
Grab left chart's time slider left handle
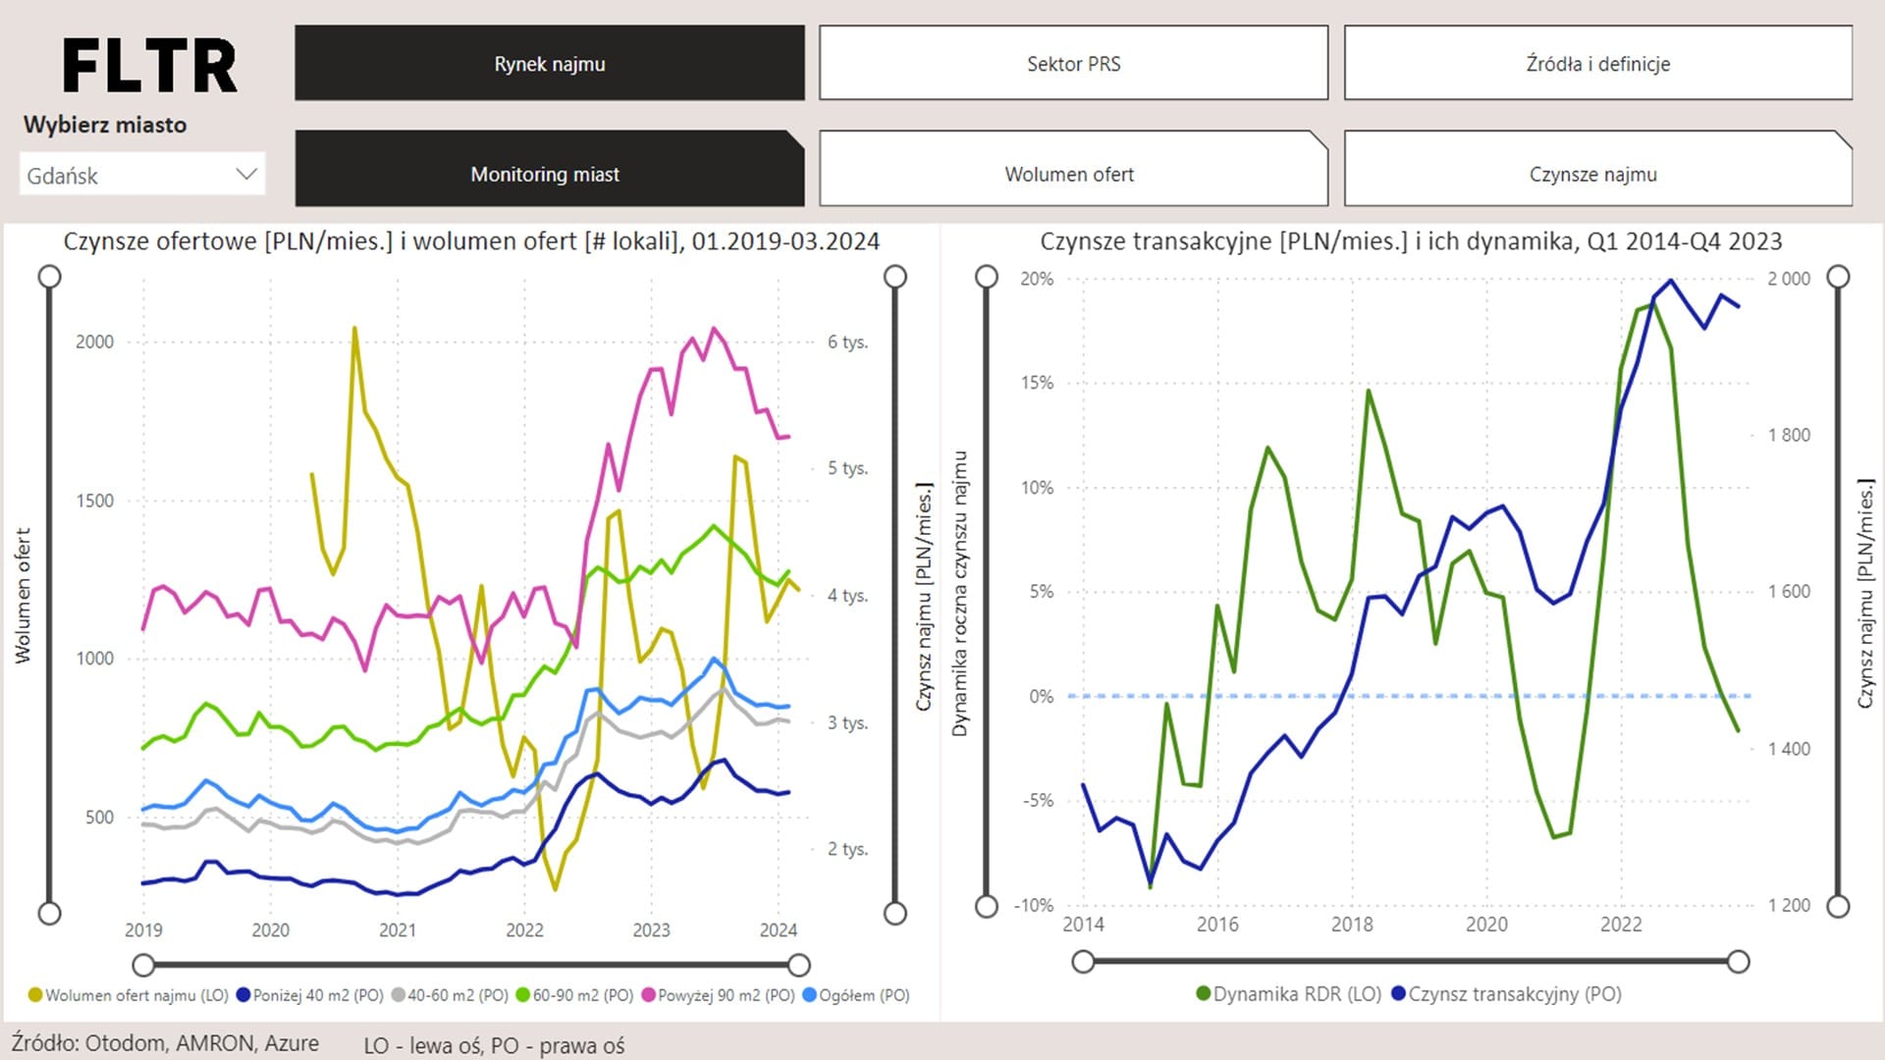coord(143,965)
